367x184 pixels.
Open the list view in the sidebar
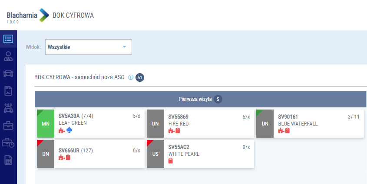(8, 39)
